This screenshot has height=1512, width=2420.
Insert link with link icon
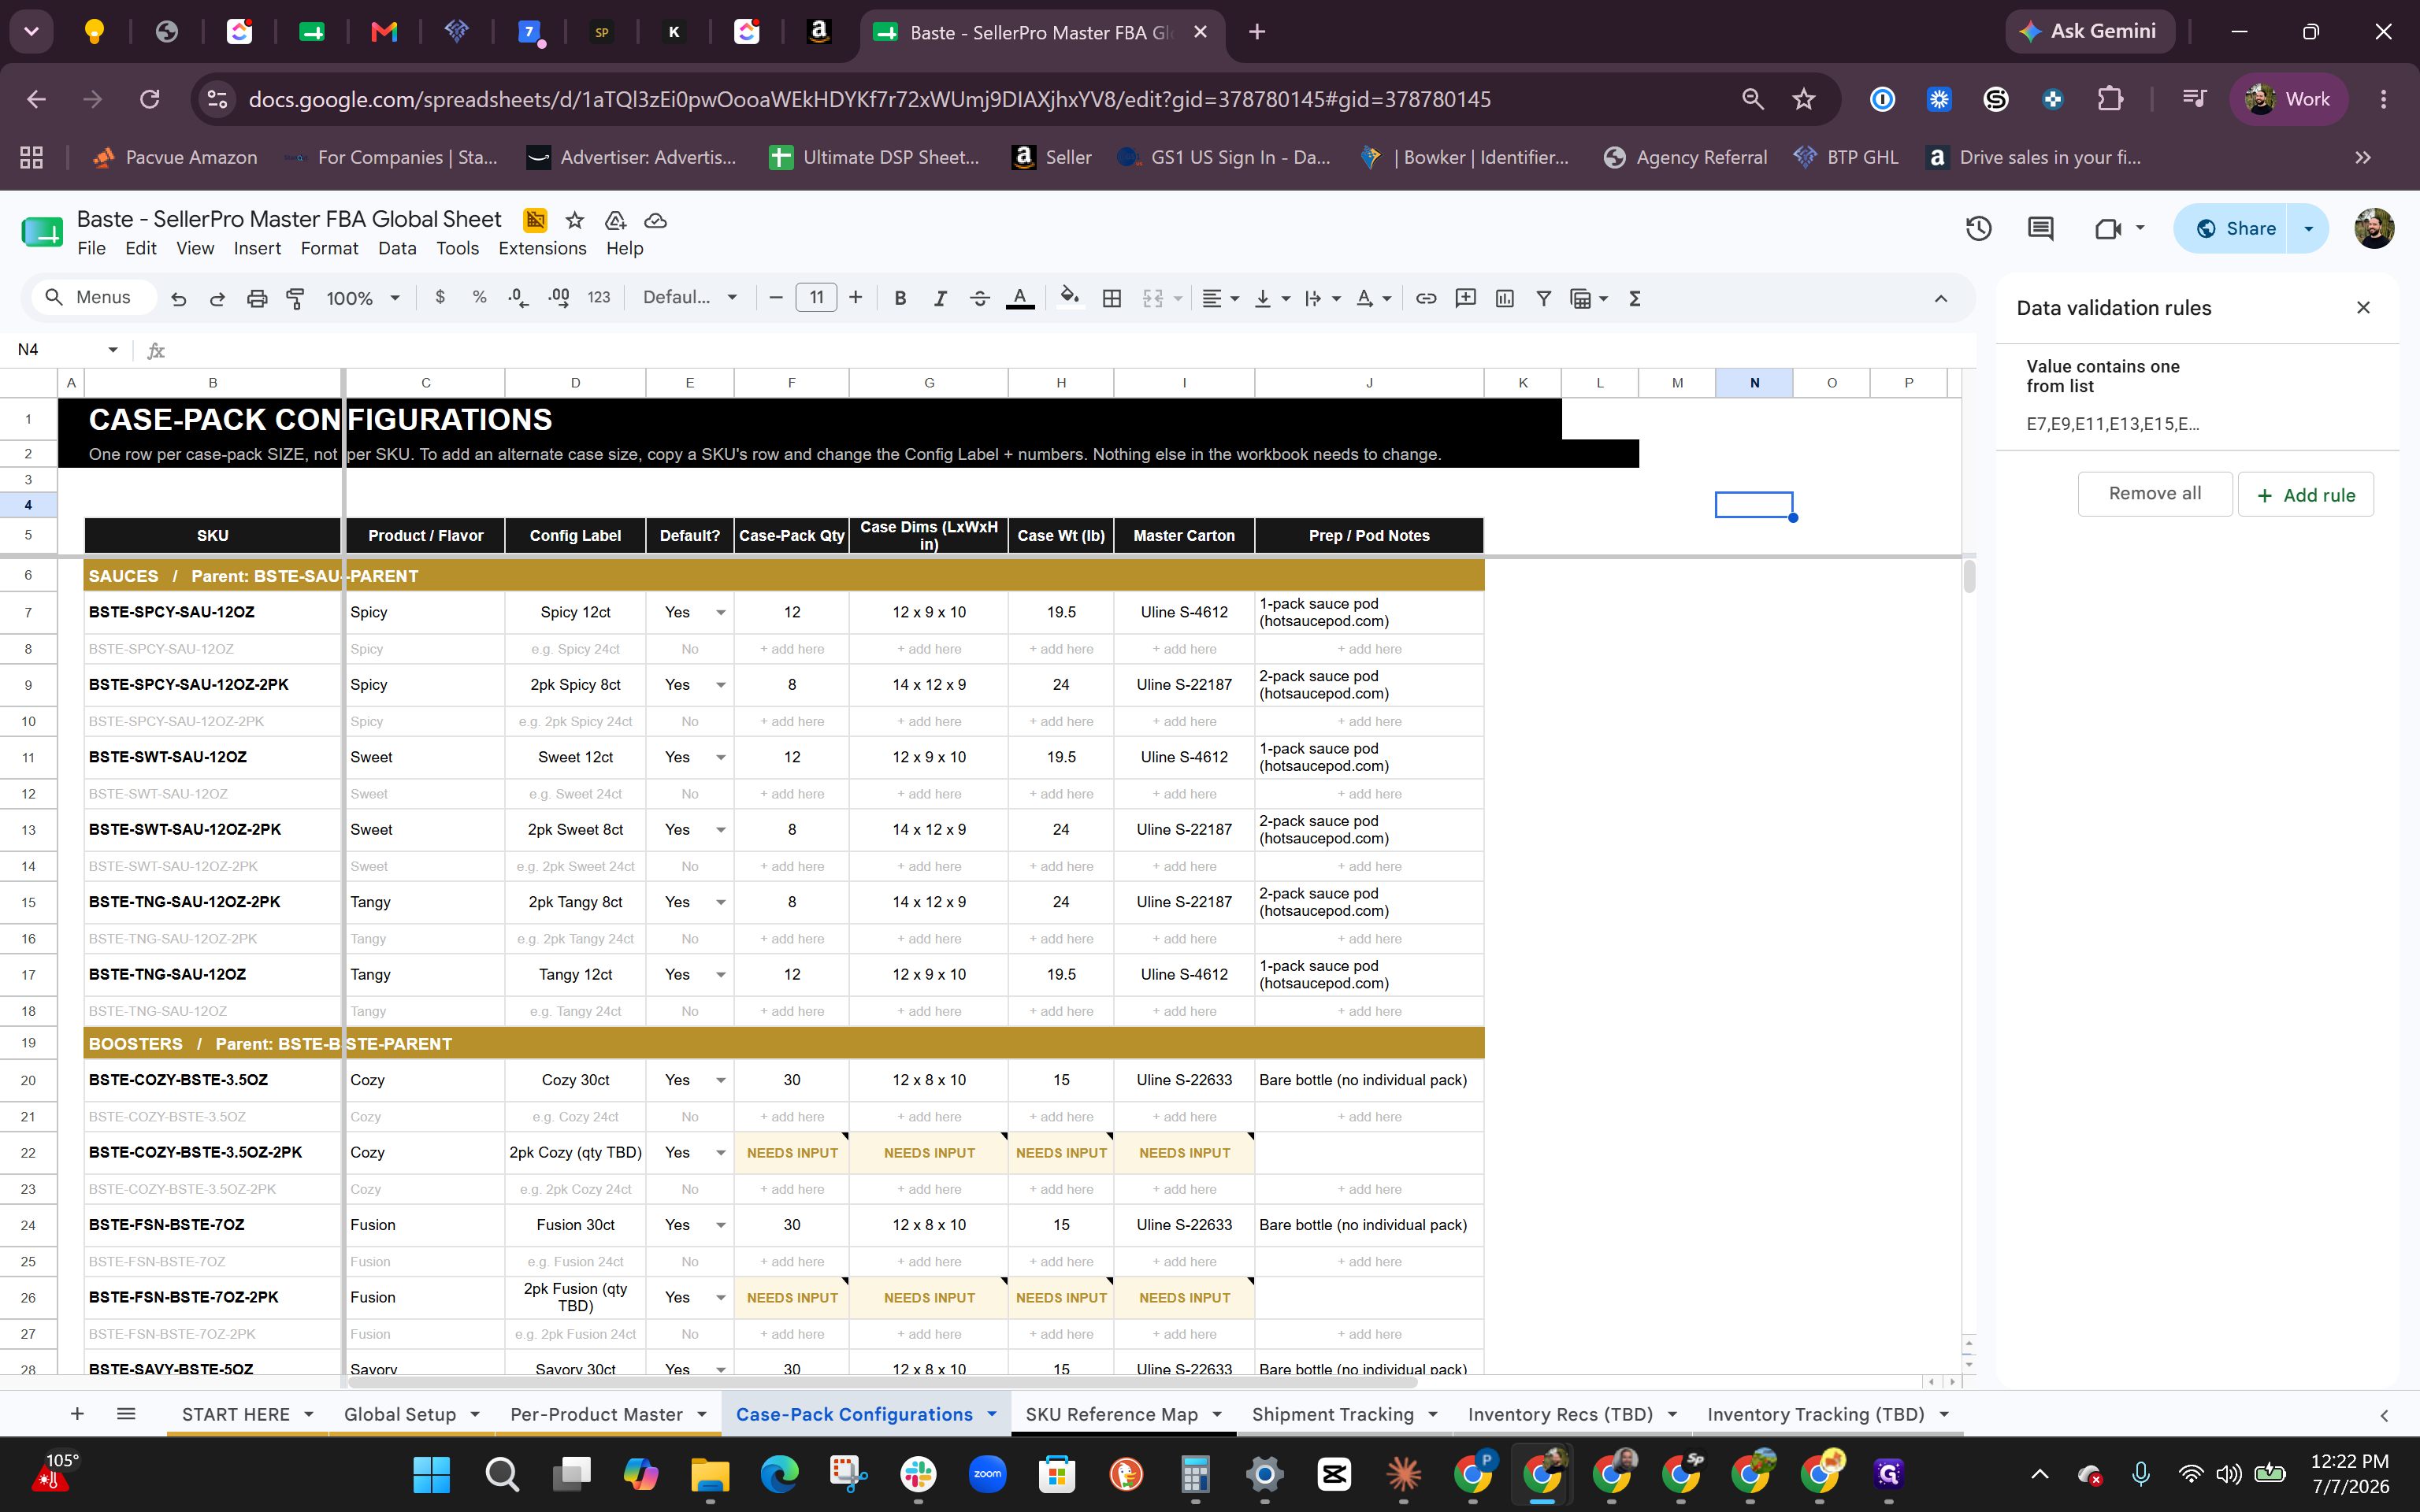click(1426, 298)
